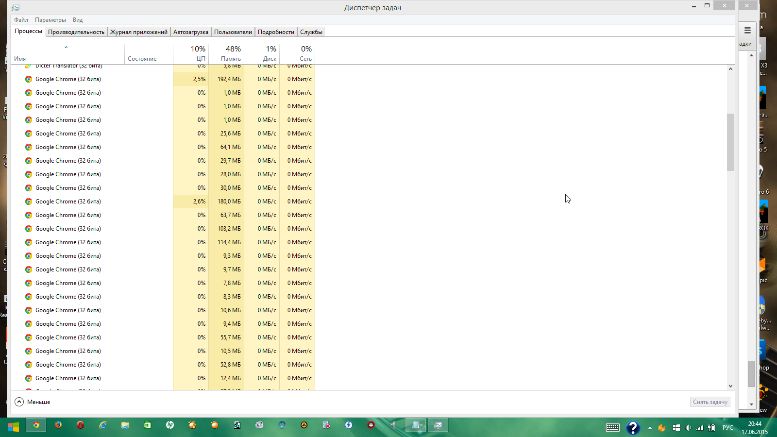Sort by the Состояние column header
Viewport: 777px width, 437px height.
(149, 53)
